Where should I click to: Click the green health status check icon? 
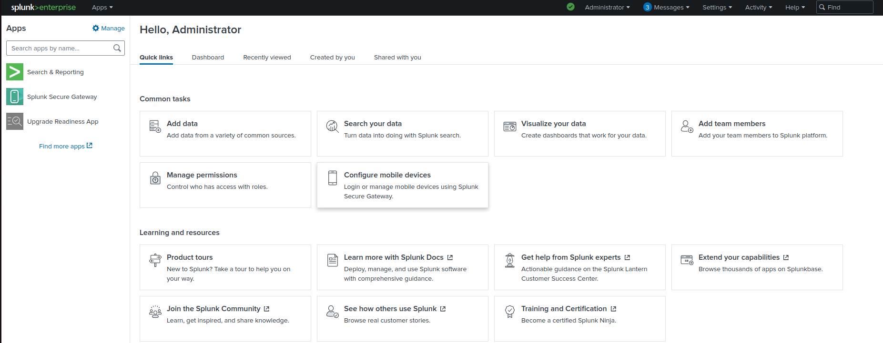pyautogui.click(x=571, y=7)
